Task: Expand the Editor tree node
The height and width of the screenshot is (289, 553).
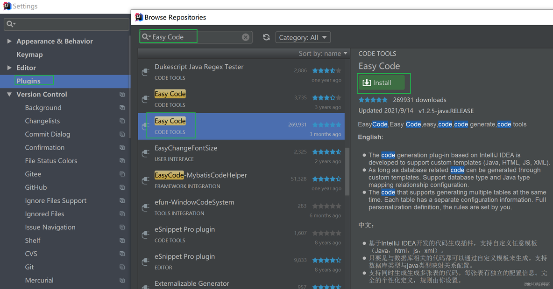Action: 9,68
